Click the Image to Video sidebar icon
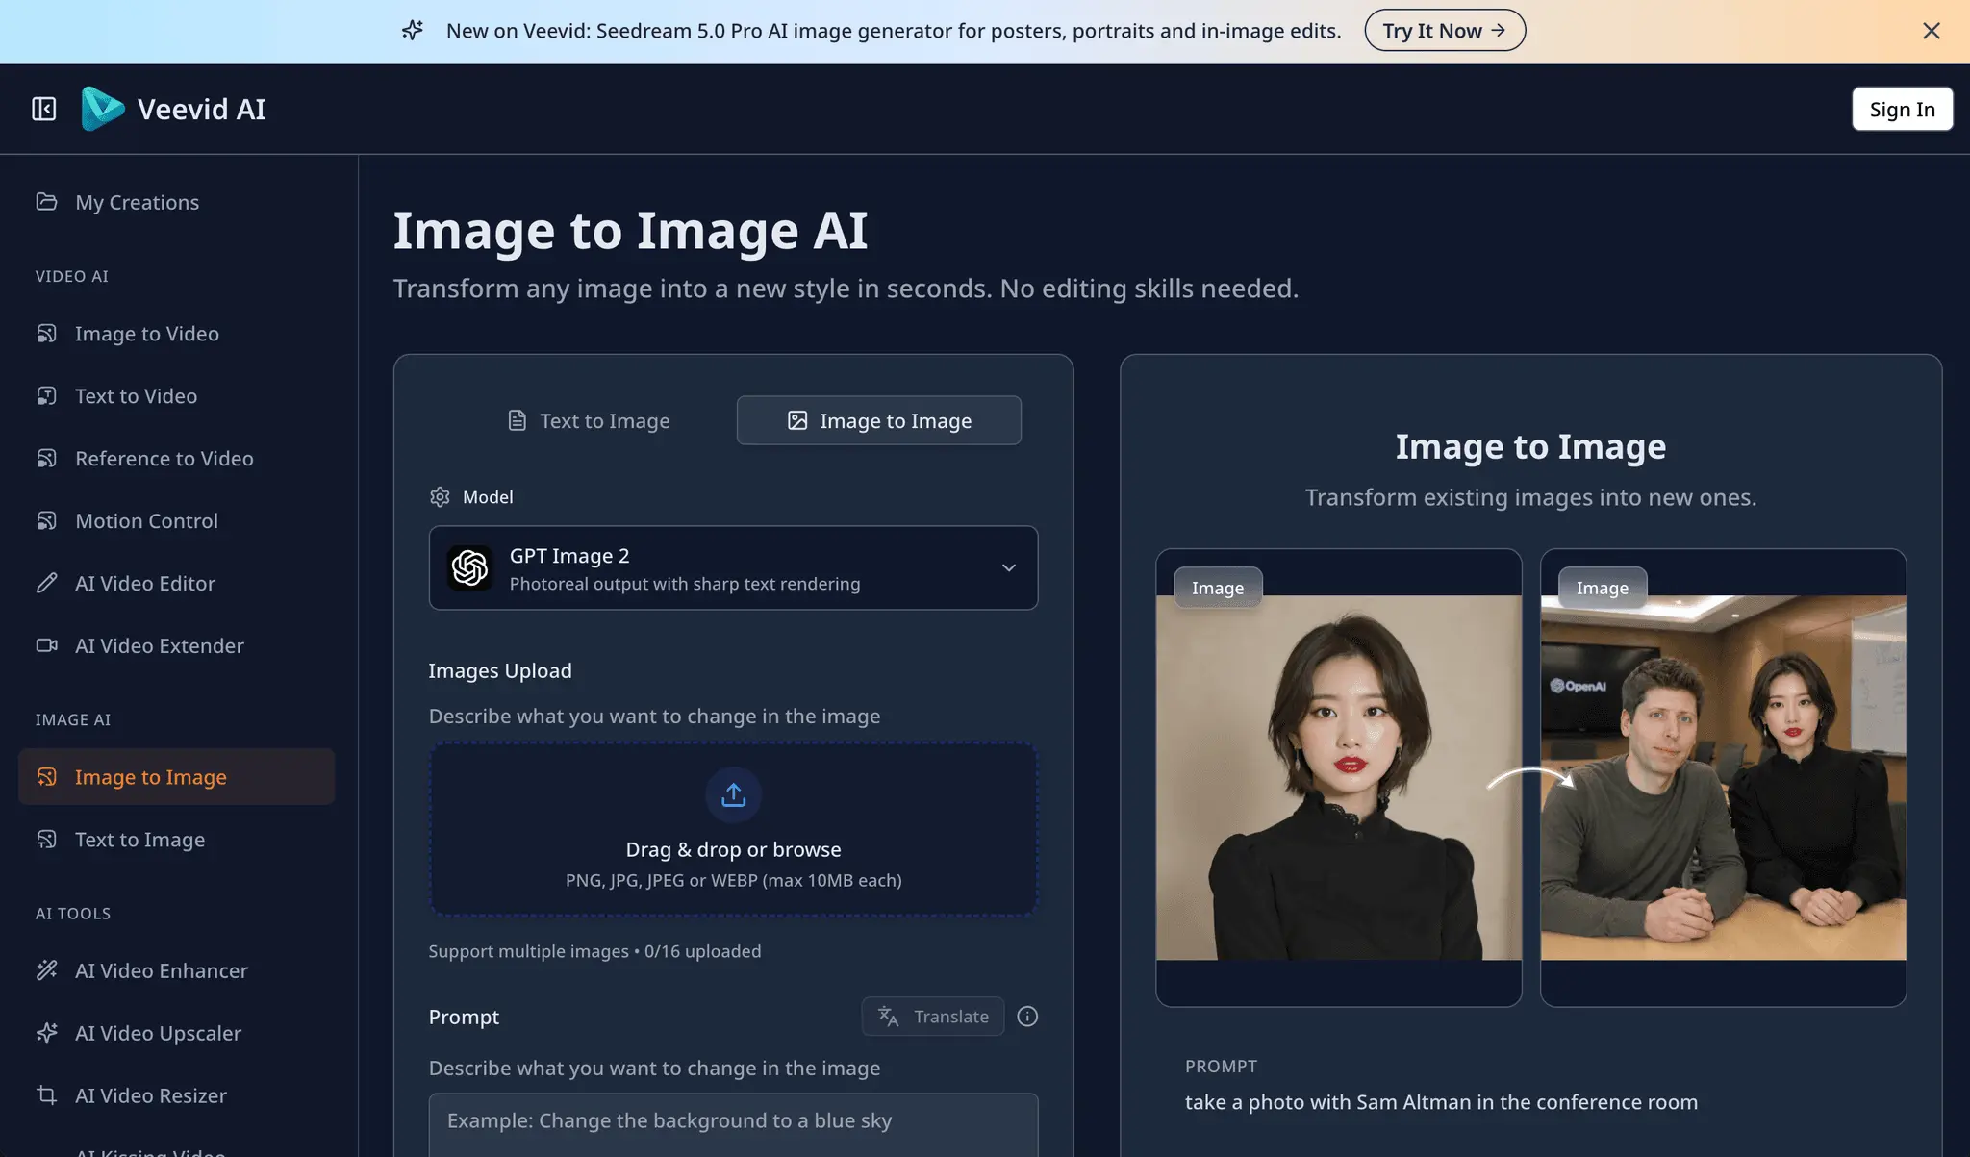Viewport: 1970px width, 1157px height. 46,333
